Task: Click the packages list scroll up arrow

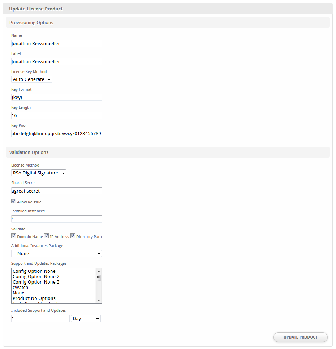Action: [98, 271]
